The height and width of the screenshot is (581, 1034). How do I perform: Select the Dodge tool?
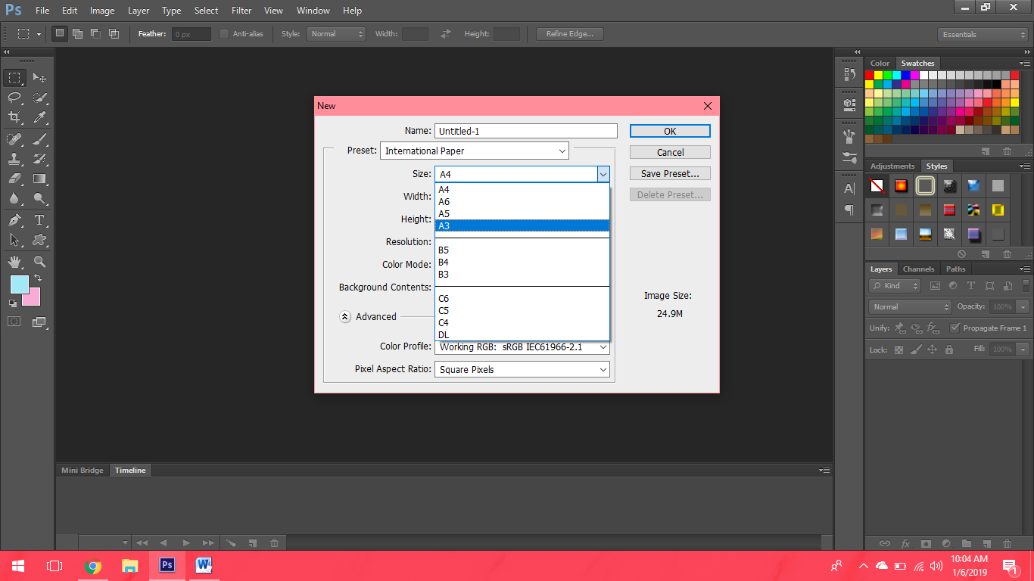tap(39, 198)
